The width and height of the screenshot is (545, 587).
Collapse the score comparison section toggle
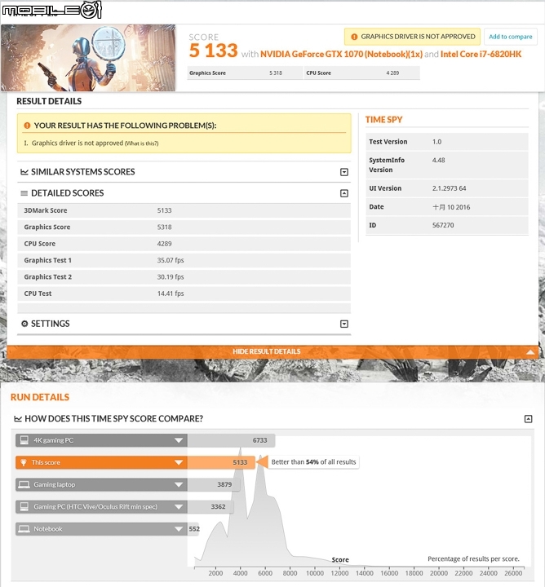528,418
